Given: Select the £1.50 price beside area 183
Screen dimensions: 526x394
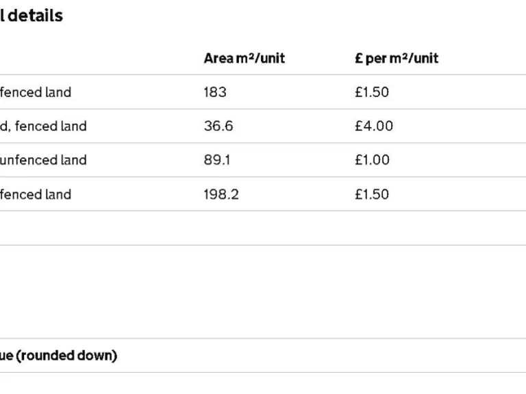Looking at the screenshot, I should [x=372, y=92].
